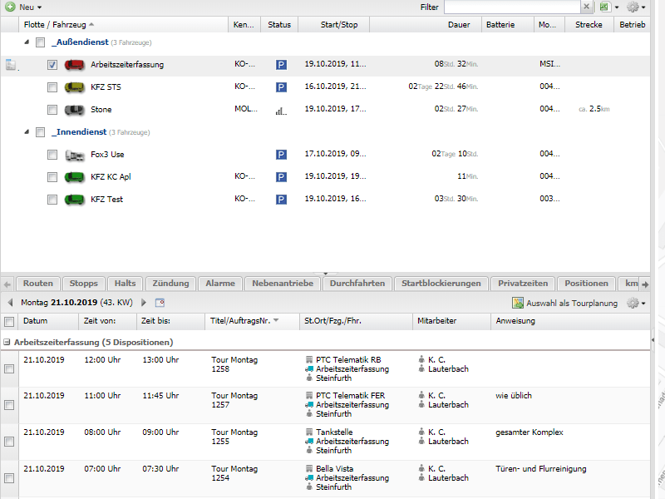Click parking status icon for KFZ STS
This screenshot has width=665, height=499.
281,86
